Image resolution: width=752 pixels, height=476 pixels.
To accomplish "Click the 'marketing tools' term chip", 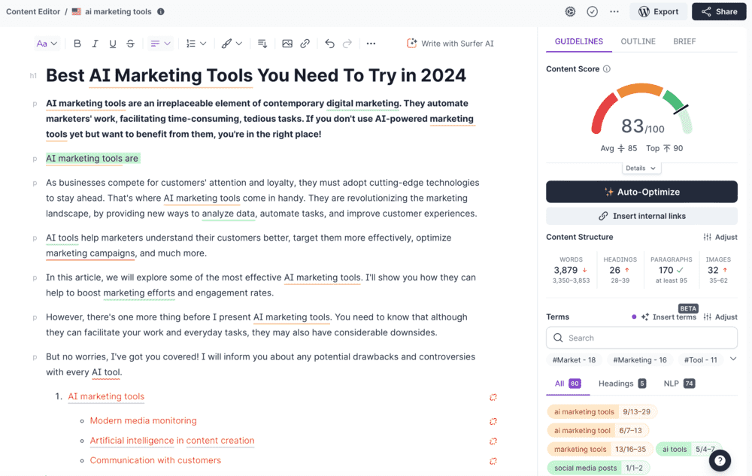I will tap(600, 449).
